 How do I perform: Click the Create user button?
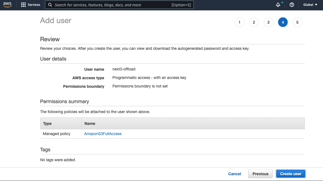click(290, 174)
